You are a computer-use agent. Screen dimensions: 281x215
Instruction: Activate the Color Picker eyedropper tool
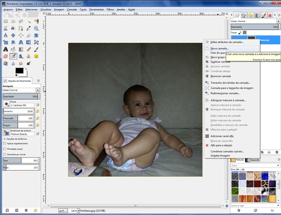click(x=29, y=28)
